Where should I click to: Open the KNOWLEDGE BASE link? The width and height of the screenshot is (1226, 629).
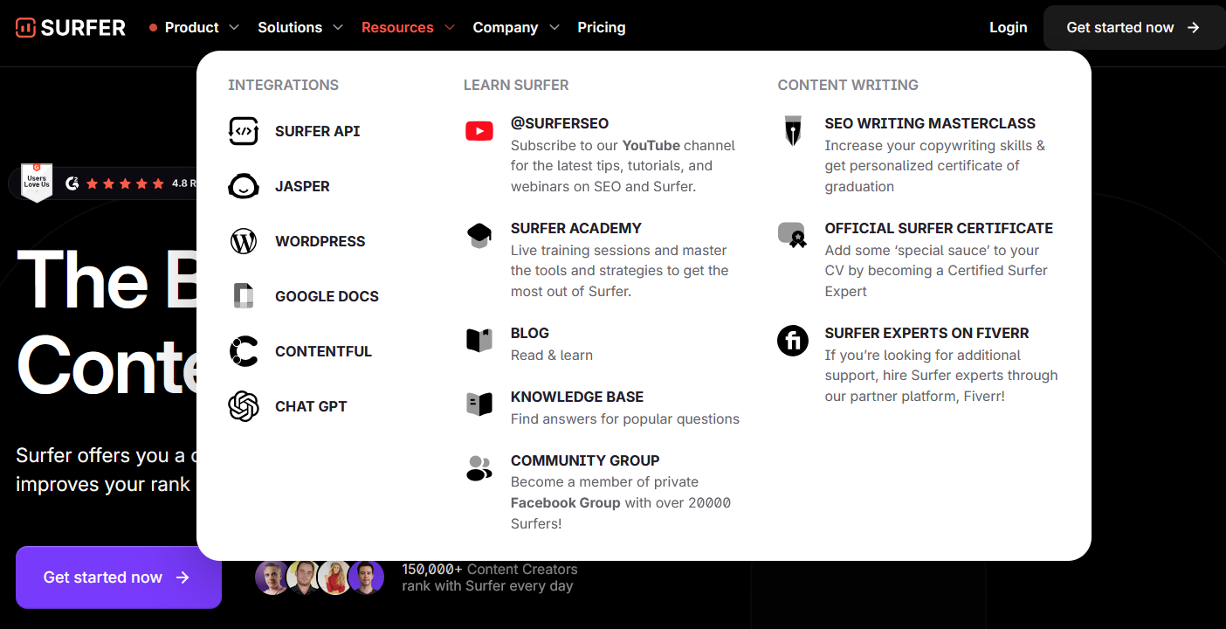click(577, 397)
